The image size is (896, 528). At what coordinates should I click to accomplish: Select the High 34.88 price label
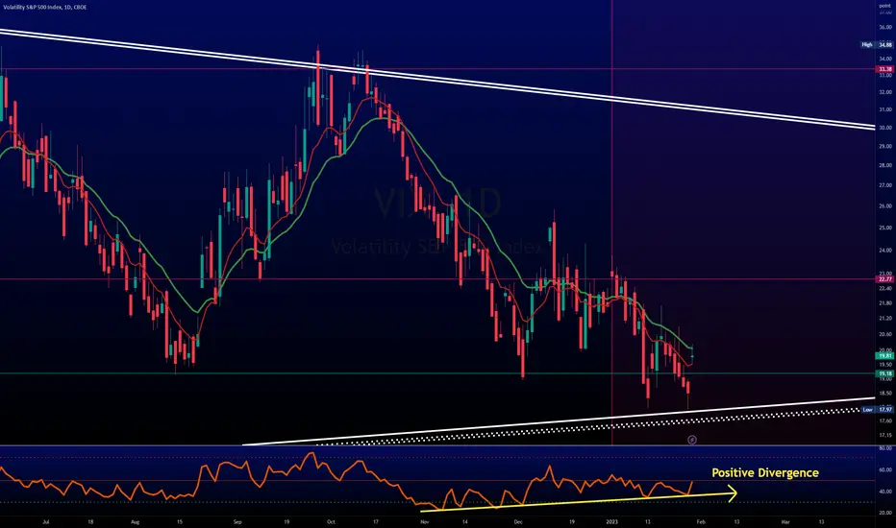(x=877, y=44)
